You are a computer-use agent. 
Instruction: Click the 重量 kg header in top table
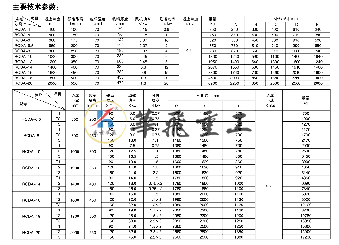212,21
